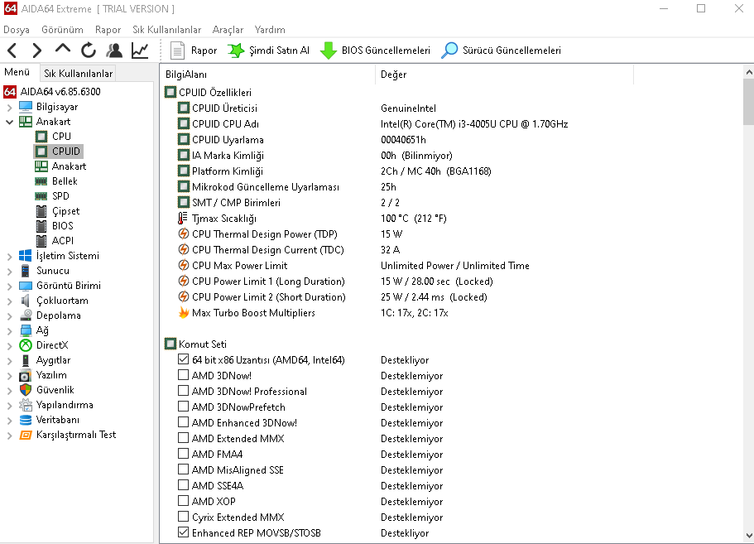
Task: Open the Dosya menu
Action: [x=17, y=30]
